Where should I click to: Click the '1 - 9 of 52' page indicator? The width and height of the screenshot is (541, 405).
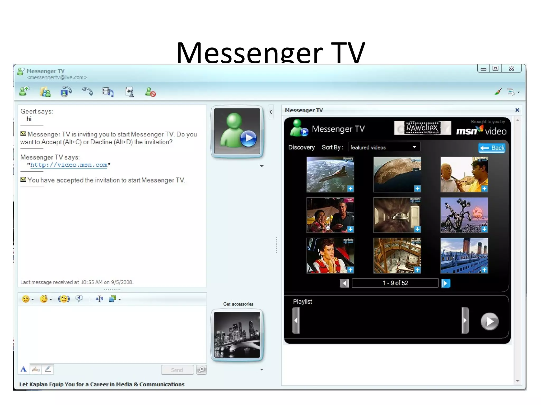click(395, 283)
